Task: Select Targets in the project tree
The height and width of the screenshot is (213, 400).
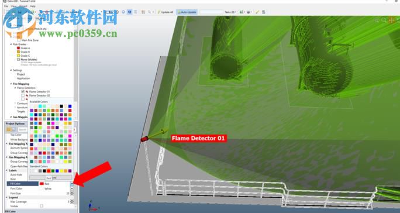Action: (x=21, y=111)
